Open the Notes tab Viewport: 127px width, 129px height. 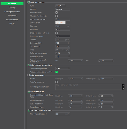pyautogui.click(x=12, y=24)
